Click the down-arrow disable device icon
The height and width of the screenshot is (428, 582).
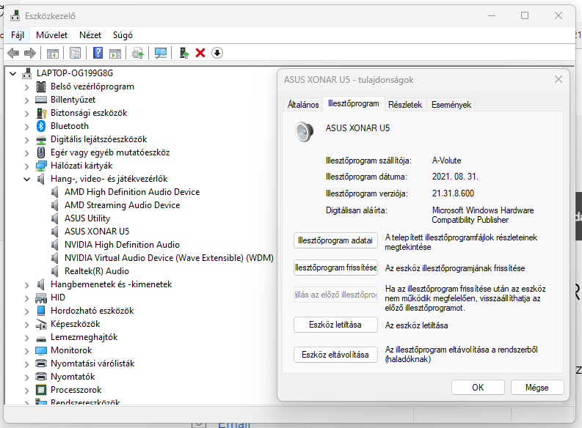click(x=217, y=53)
